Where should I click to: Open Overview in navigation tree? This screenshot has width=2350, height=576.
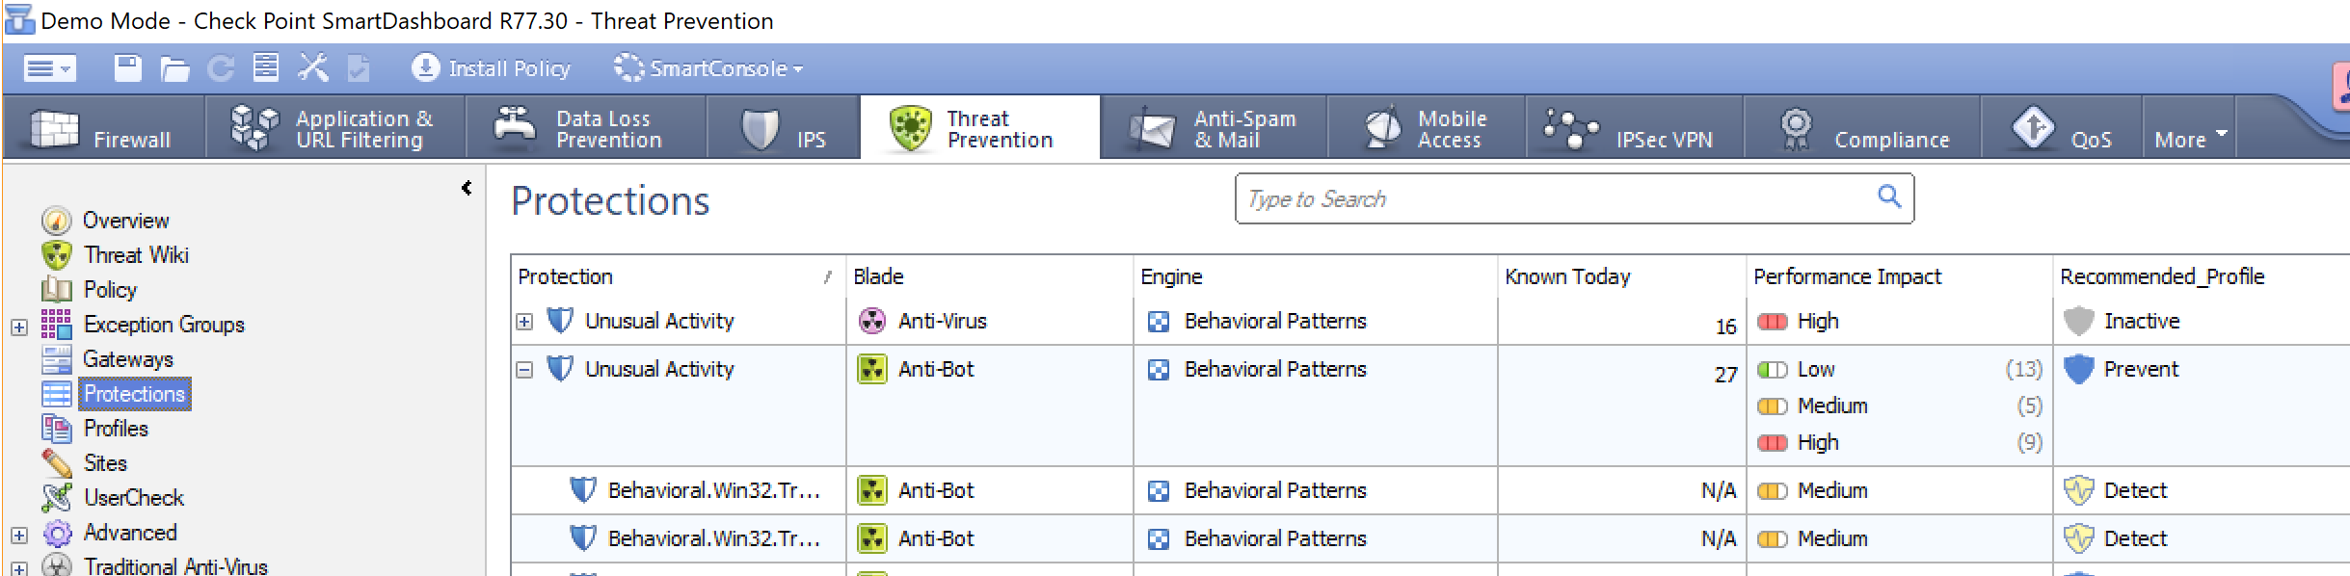coord(125,221)
